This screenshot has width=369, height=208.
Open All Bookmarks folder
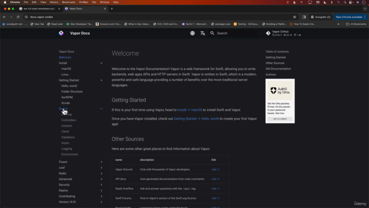coord(356,24)
